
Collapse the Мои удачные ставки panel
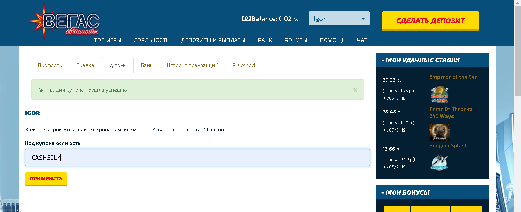[x=383, y=60]
